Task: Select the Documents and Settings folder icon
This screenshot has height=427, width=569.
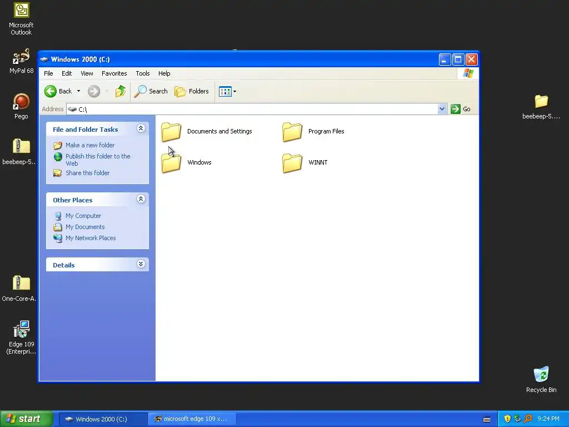Action: [171, 131]
